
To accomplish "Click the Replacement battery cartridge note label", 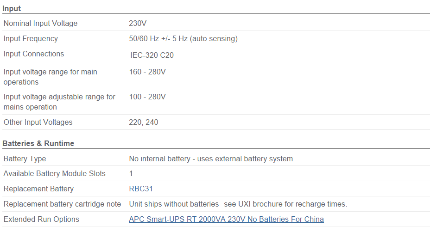I will click(x=62, y=204).
